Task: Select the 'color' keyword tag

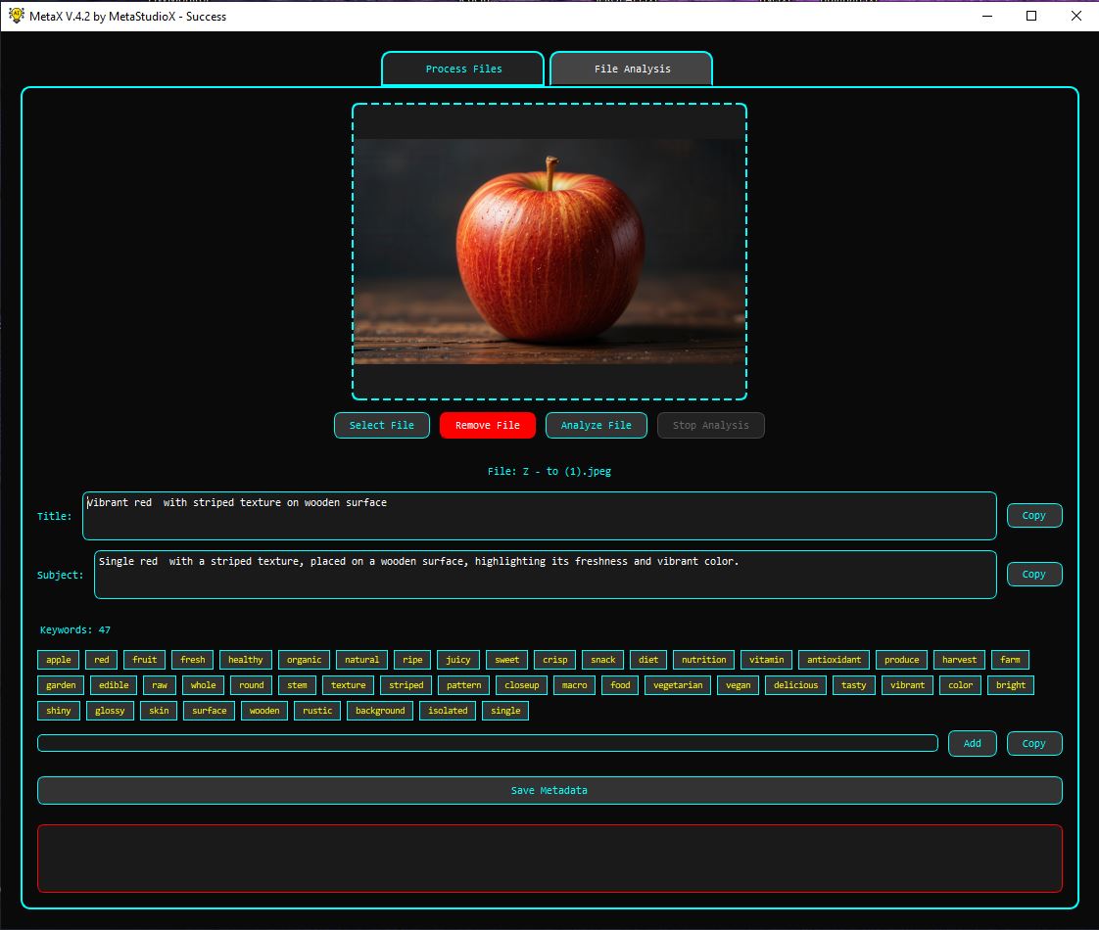Action: (x=960, y=685)
